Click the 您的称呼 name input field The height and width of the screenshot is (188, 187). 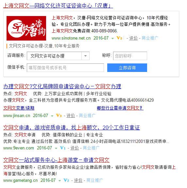(x=130, y=56)
